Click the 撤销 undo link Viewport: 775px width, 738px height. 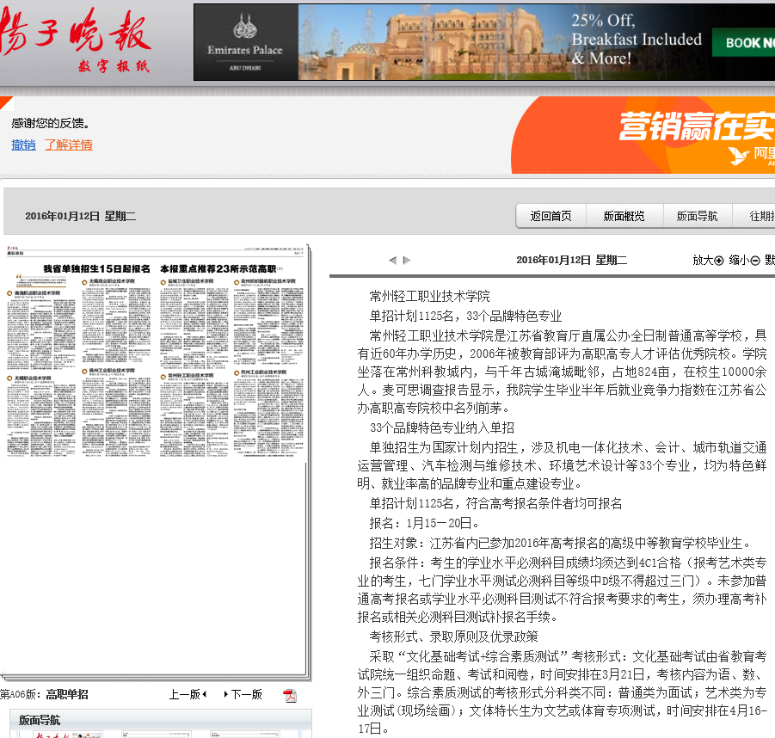23,145
